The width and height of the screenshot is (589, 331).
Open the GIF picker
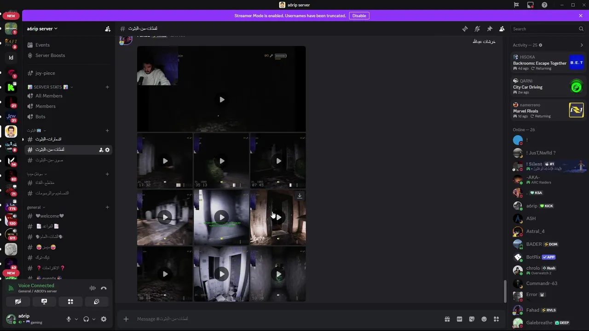tap(459, 319)
